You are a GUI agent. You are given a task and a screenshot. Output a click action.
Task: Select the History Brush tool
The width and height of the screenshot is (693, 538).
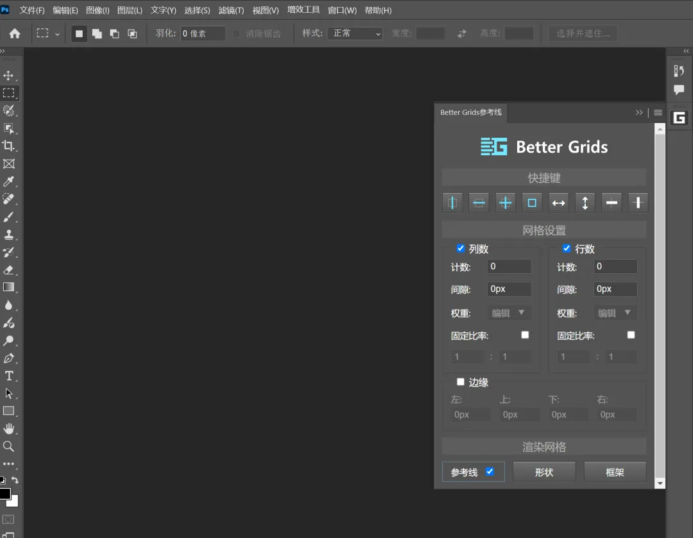(x=8, y=252)
